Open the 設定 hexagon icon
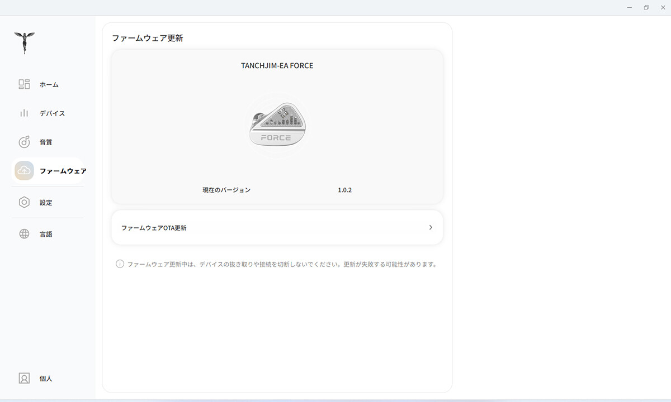This screenshot has width=671, height=402. (x=24, y=203)
